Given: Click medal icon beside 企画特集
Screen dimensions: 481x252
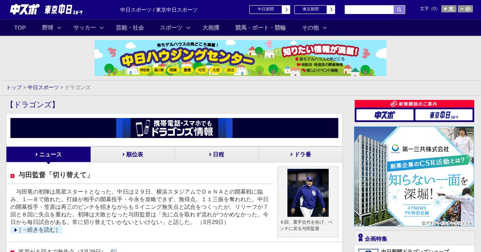Looking at the screenshot, I should tap(360, 238).
